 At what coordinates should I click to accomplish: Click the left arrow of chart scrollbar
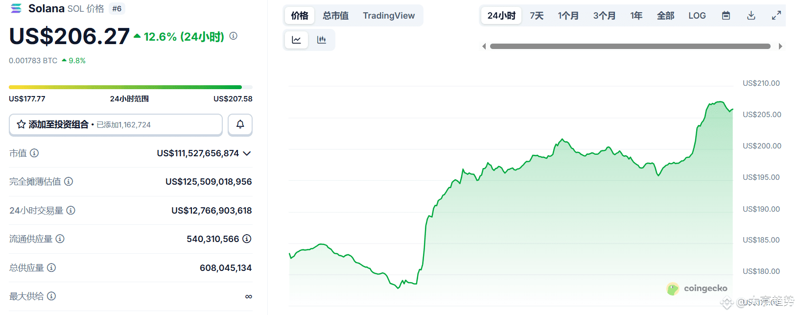[x=484, y=46]
